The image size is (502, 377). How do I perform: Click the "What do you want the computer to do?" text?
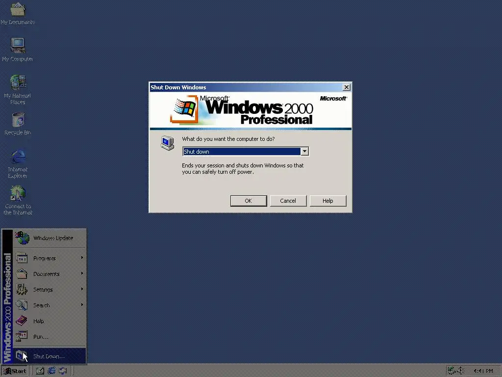[228, 139]
